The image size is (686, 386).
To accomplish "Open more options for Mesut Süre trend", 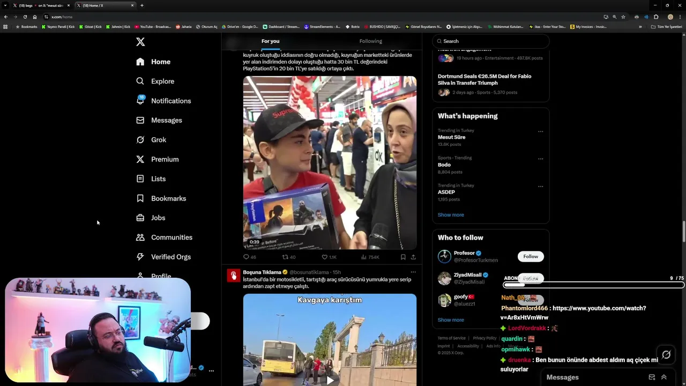I will click(x=540, y=131).
